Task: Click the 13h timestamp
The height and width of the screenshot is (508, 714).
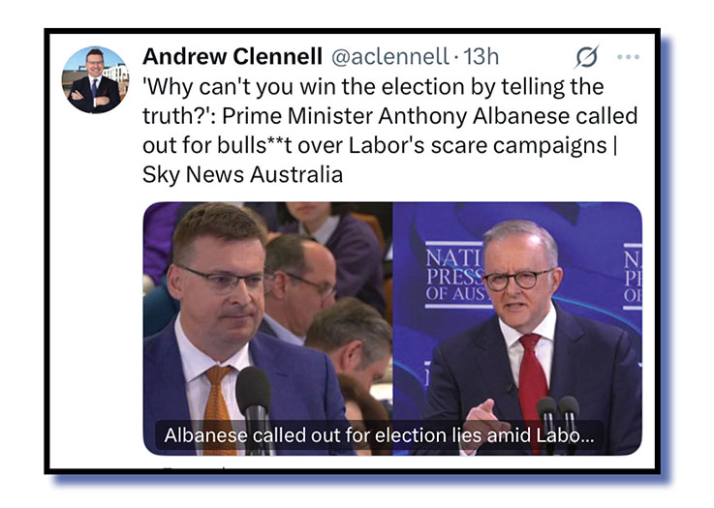Action: click(x=481, y=57)
